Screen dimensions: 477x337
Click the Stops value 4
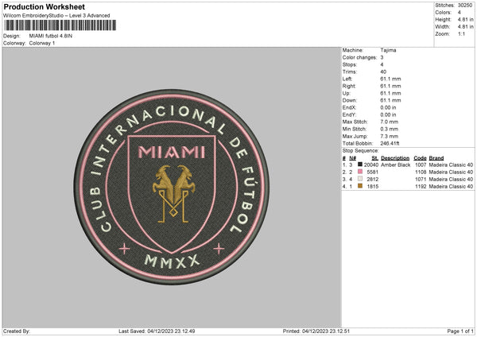pos(382,64)
